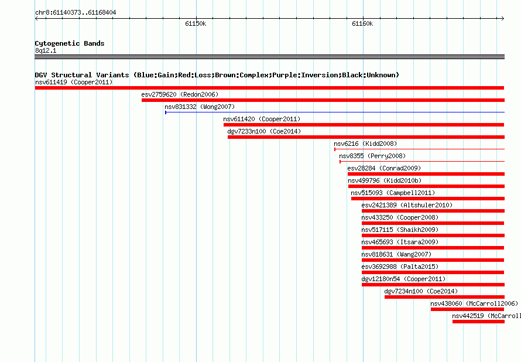Screen dimensions: 521x362
Task: Click the red bar under esv2421389
Action: pos(433,211)
